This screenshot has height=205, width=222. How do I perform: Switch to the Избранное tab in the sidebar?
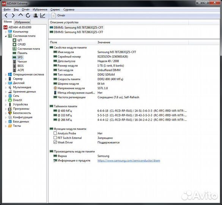(x=22, y=22)
